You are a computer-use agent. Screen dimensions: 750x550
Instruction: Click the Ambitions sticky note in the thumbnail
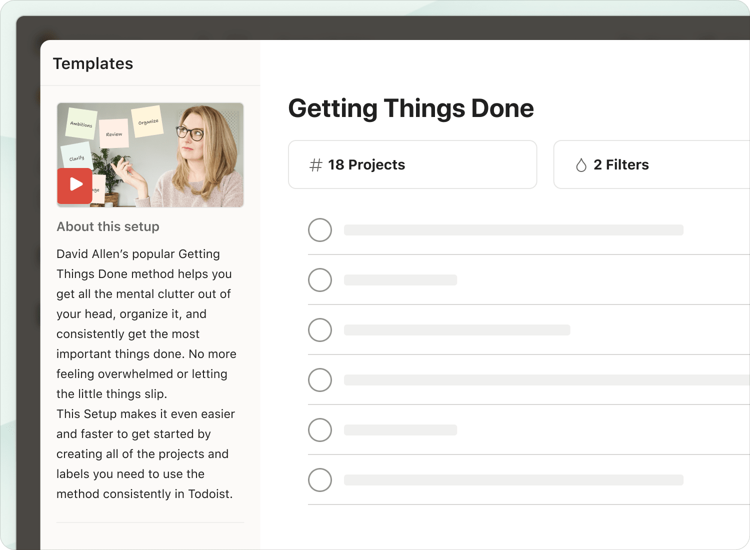tap(81, 123)
